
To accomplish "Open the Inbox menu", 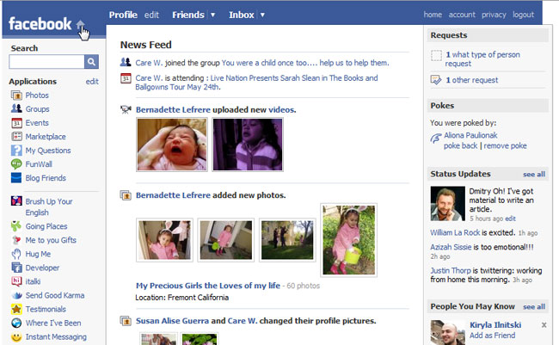I will pyautogui.click(x=242, y=15).
